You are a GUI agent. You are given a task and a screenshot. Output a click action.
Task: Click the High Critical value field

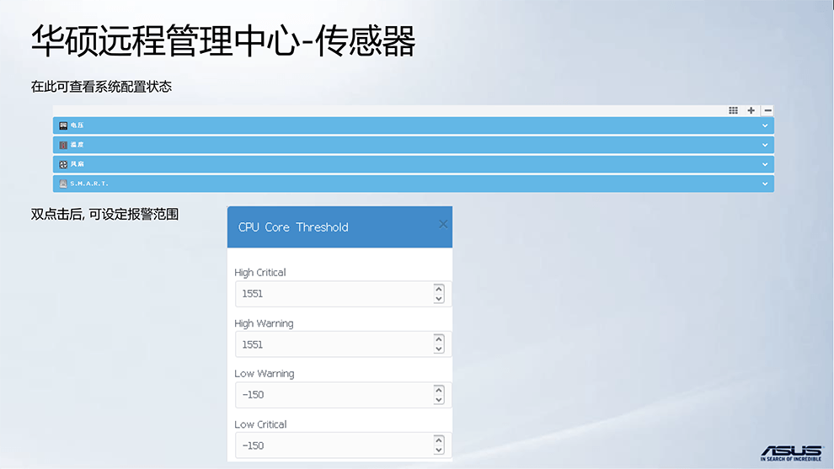333,294
